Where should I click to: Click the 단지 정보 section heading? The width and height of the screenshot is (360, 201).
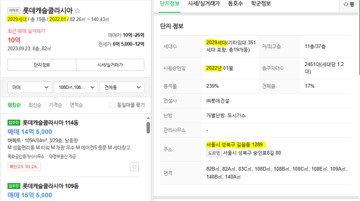pyautogui.click(x=172, y=26)
